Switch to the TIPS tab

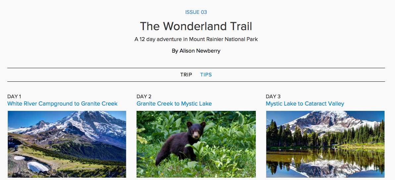coord(206,75)
